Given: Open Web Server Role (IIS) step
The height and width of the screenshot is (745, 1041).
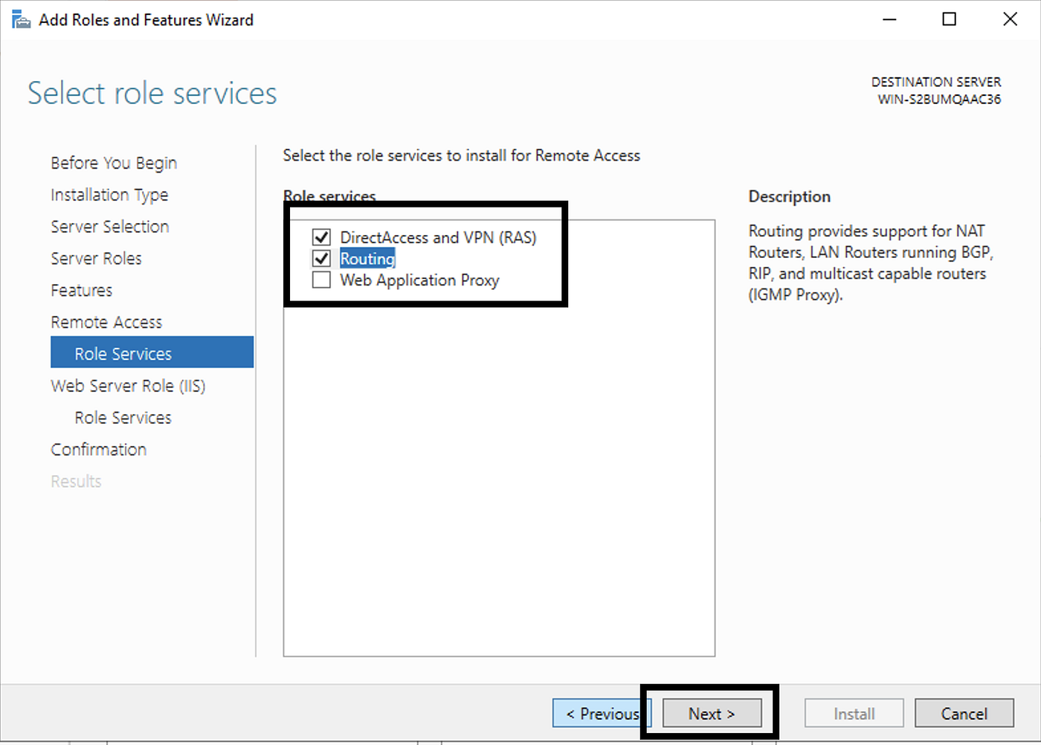Looking at the screenshot, I should [x=128, y=385].
